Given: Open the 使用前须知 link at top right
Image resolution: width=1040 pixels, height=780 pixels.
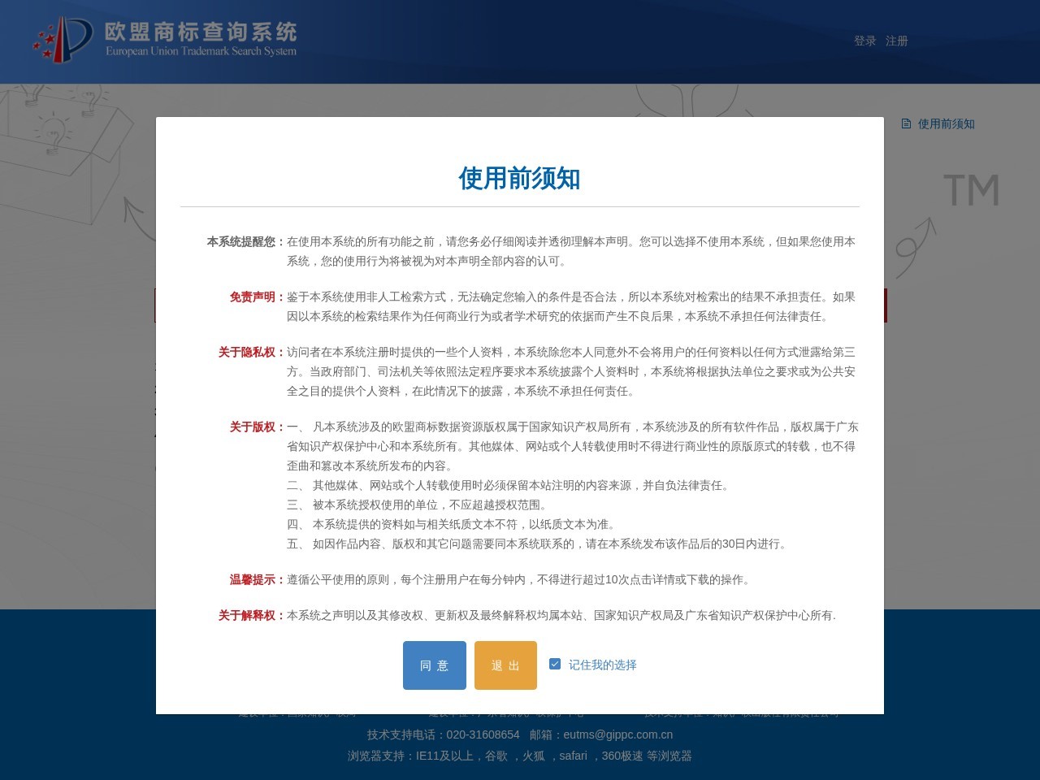Looking at the screenshot, I should (947, 123).
